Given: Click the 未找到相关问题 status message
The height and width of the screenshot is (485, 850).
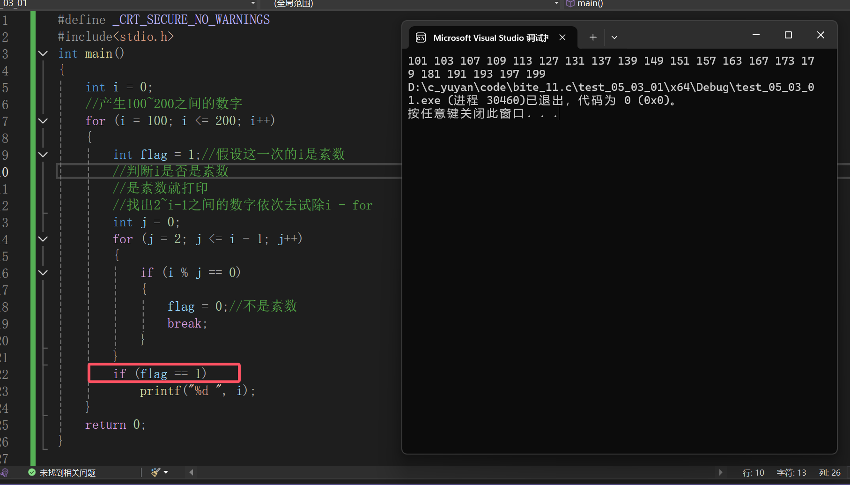Looking at the screenshot, I should pos(67,473).
